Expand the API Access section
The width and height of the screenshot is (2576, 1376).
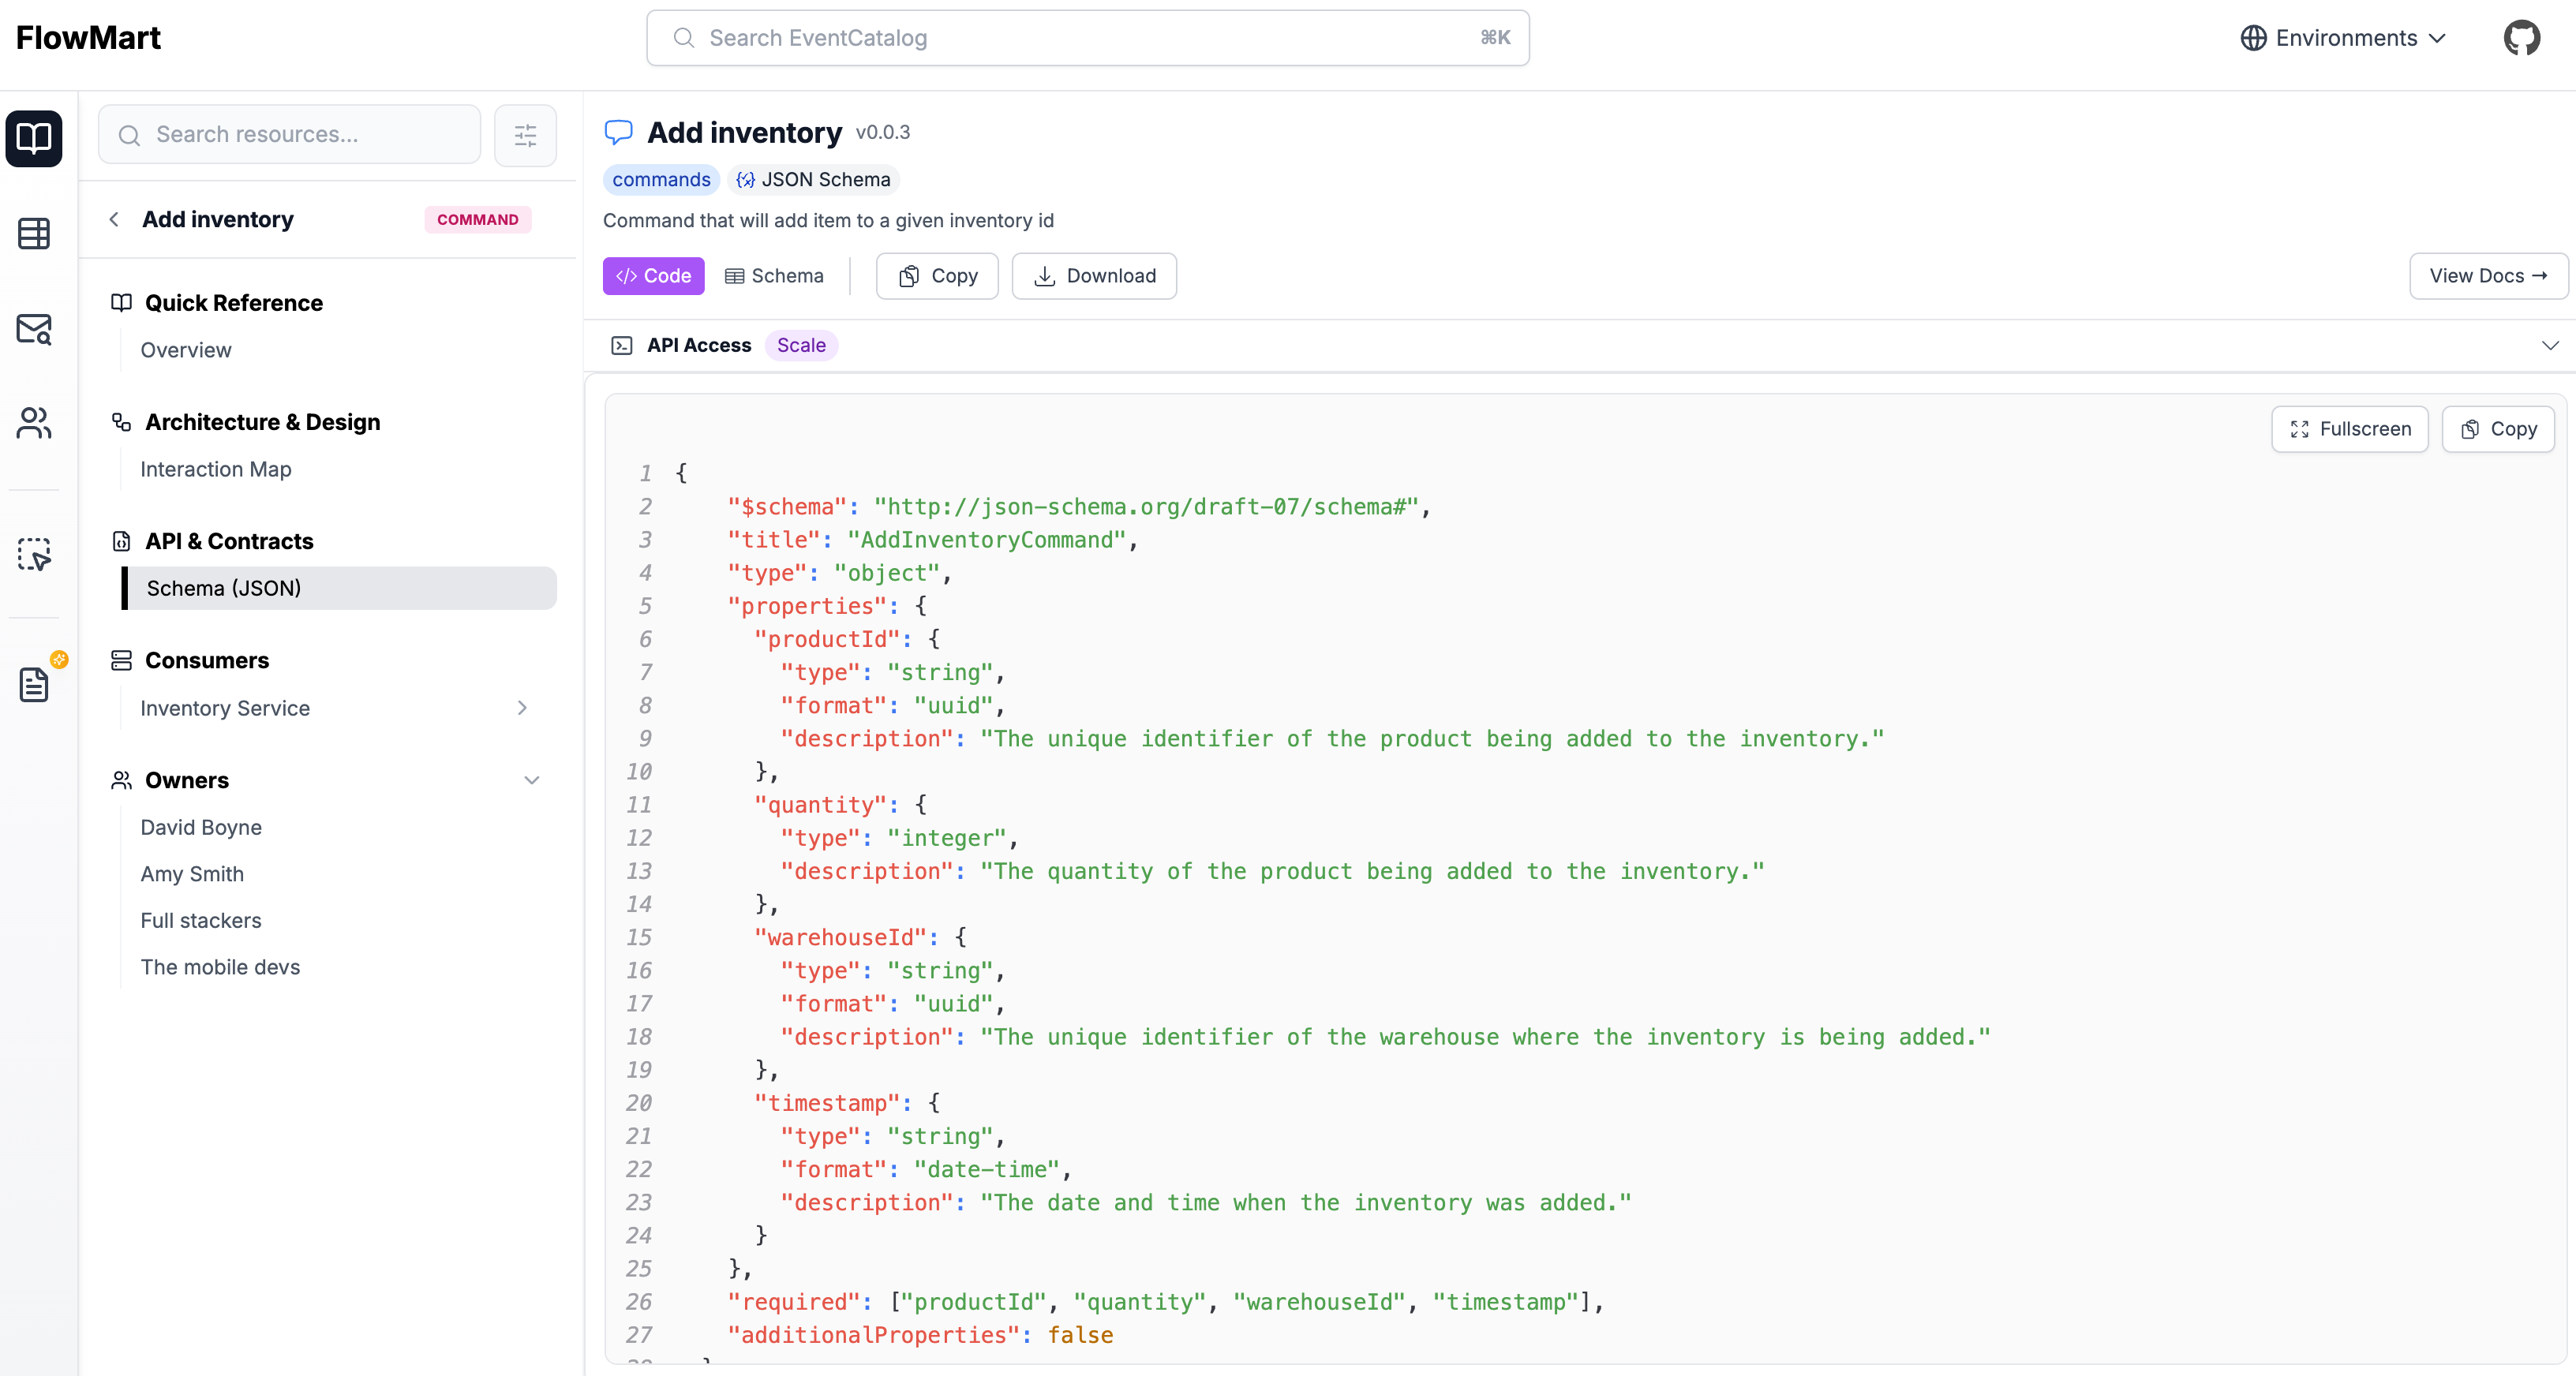(x=2549, y=345)
